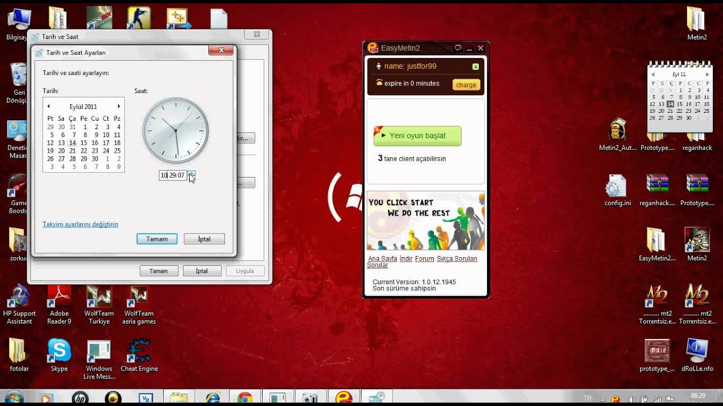Open Takvim ayarlarını değiştirin link
Image resolution: width=723 pixels, height=406 pixels.
(x=80, y=224)
